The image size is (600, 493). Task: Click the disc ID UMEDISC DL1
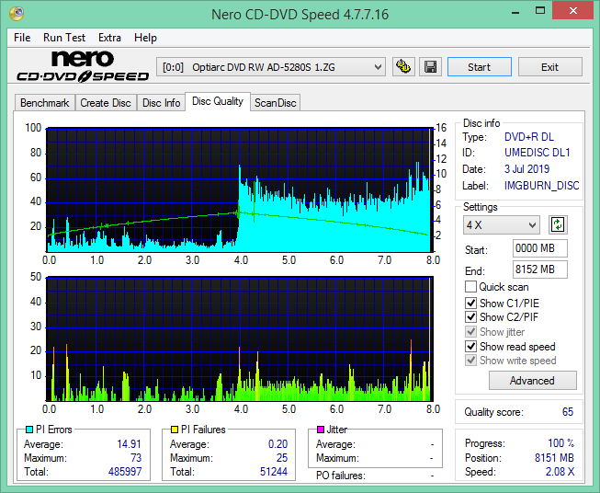click(538, 153)
